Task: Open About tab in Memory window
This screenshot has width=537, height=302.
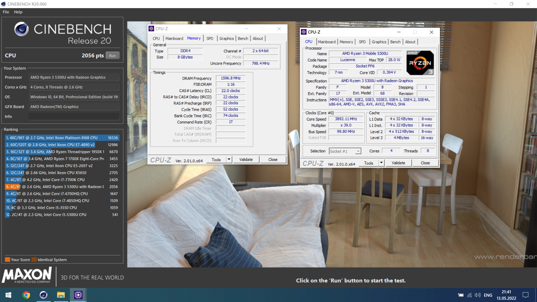Action: click(258, 39)
